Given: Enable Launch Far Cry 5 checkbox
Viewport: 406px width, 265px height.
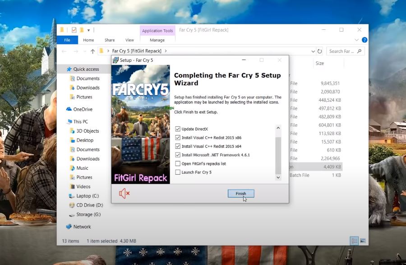Looking at the screenshot, I should click(178, 172).
